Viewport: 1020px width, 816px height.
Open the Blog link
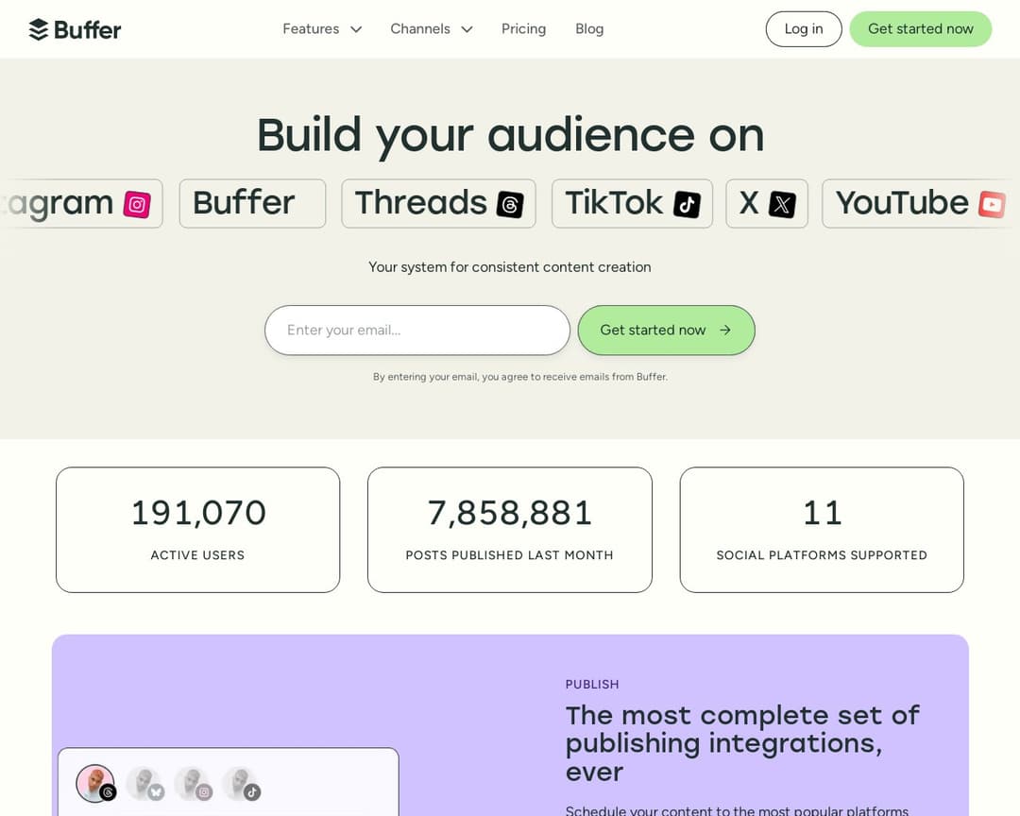pos(589,28)
